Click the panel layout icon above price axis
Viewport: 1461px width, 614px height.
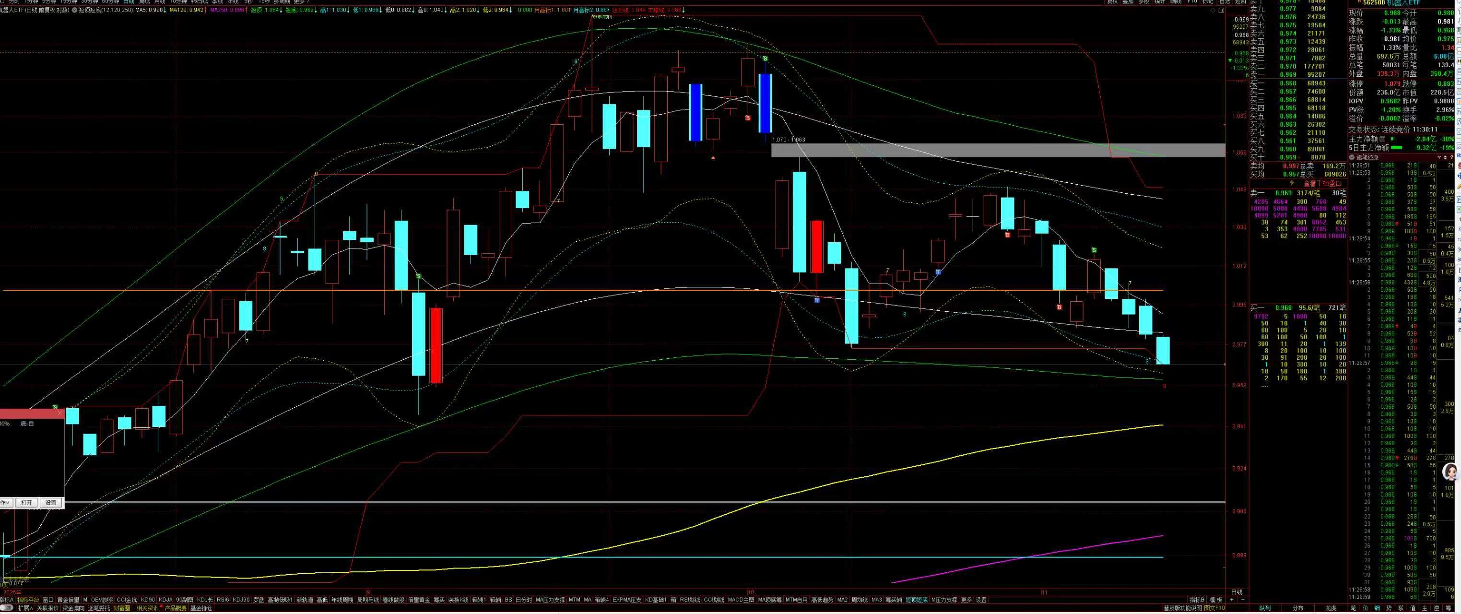(1222, 10)
